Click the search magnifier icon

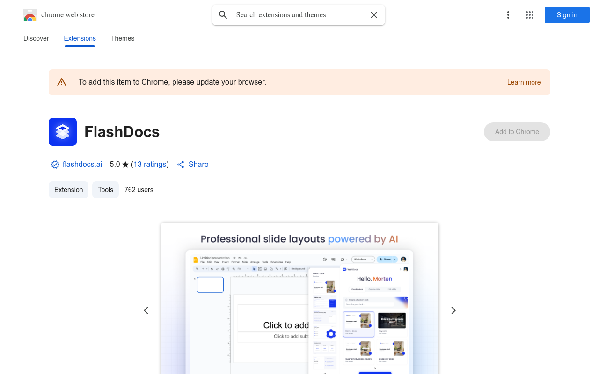point(223,15)
